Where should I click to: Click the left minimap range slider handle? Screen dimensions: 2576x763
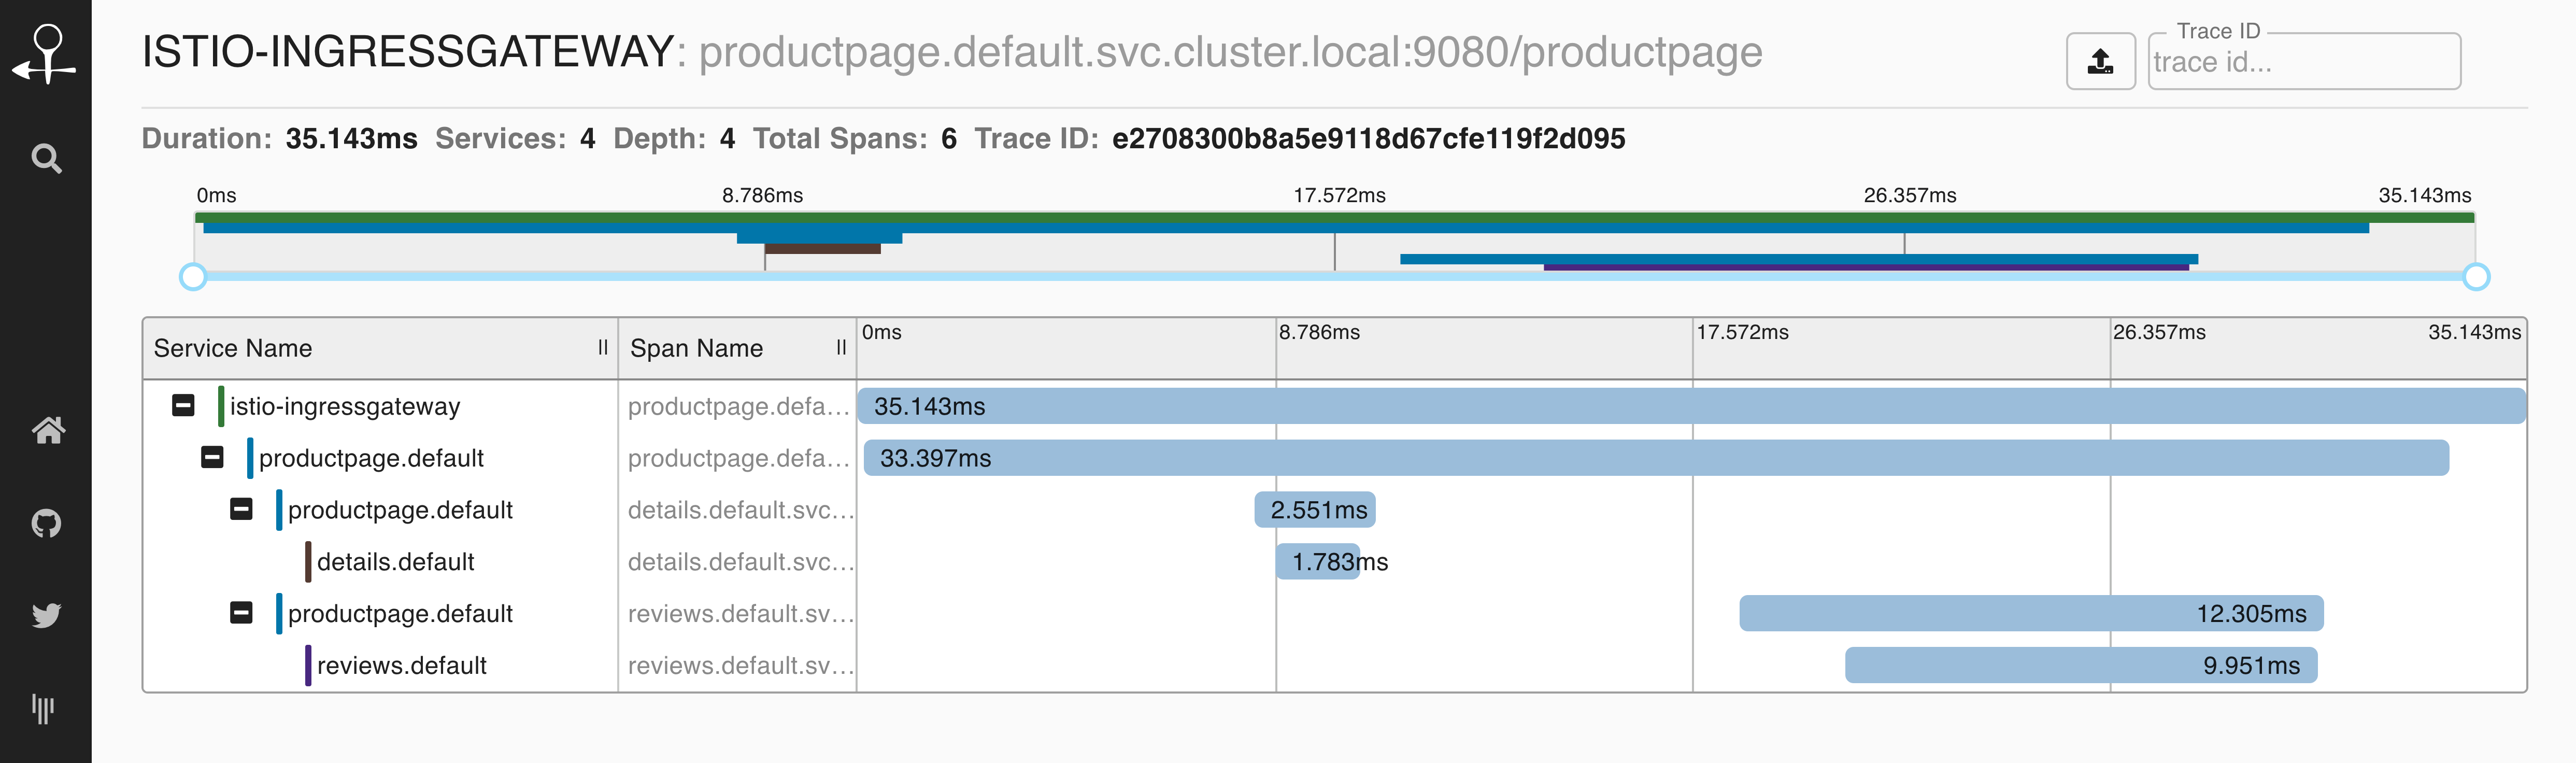pyautogui.click(x=193, y=277)
